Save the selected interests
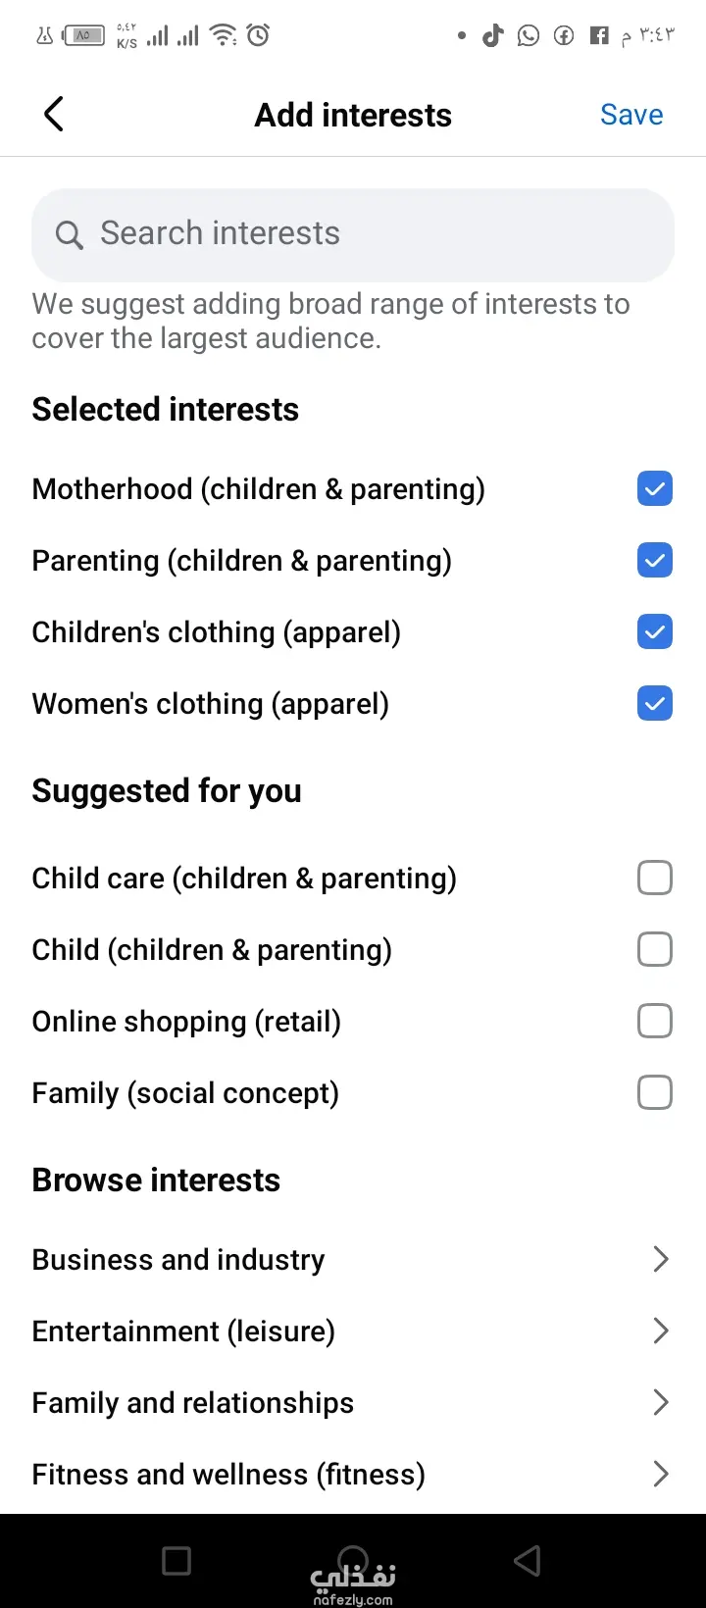The width and height of the screenshot is (706, 1608). click(631, 115)
